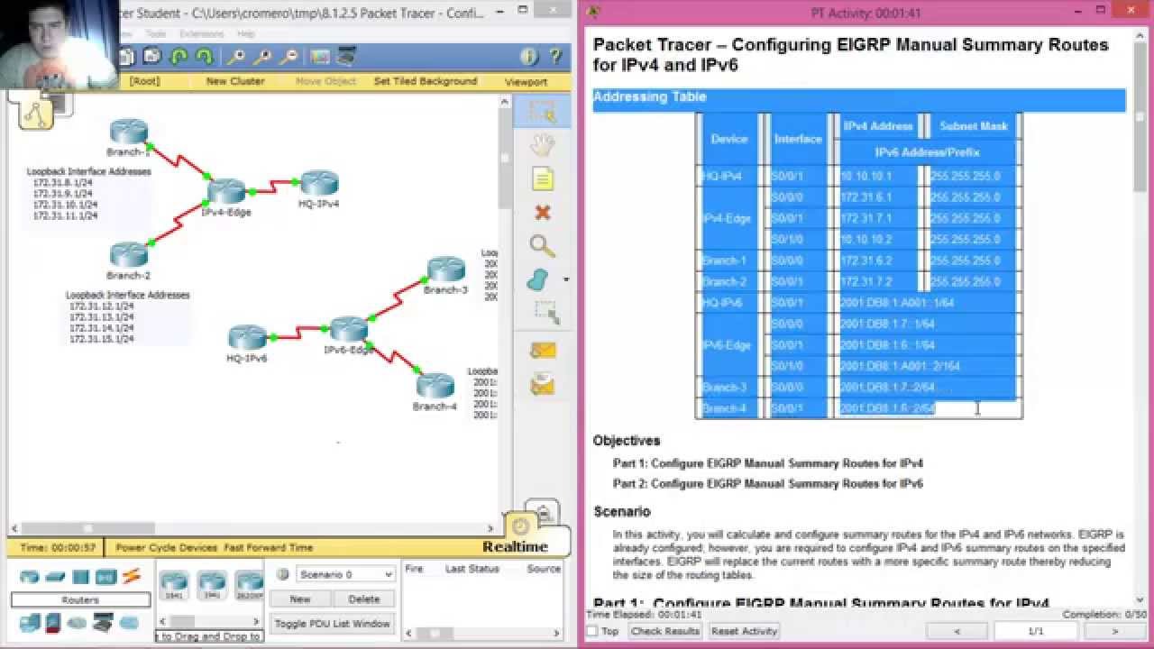Image resolution: width=1154 pixels, height=649 pixels.
Task: Select the 1941 router model
Action: [x=211, y=585]
